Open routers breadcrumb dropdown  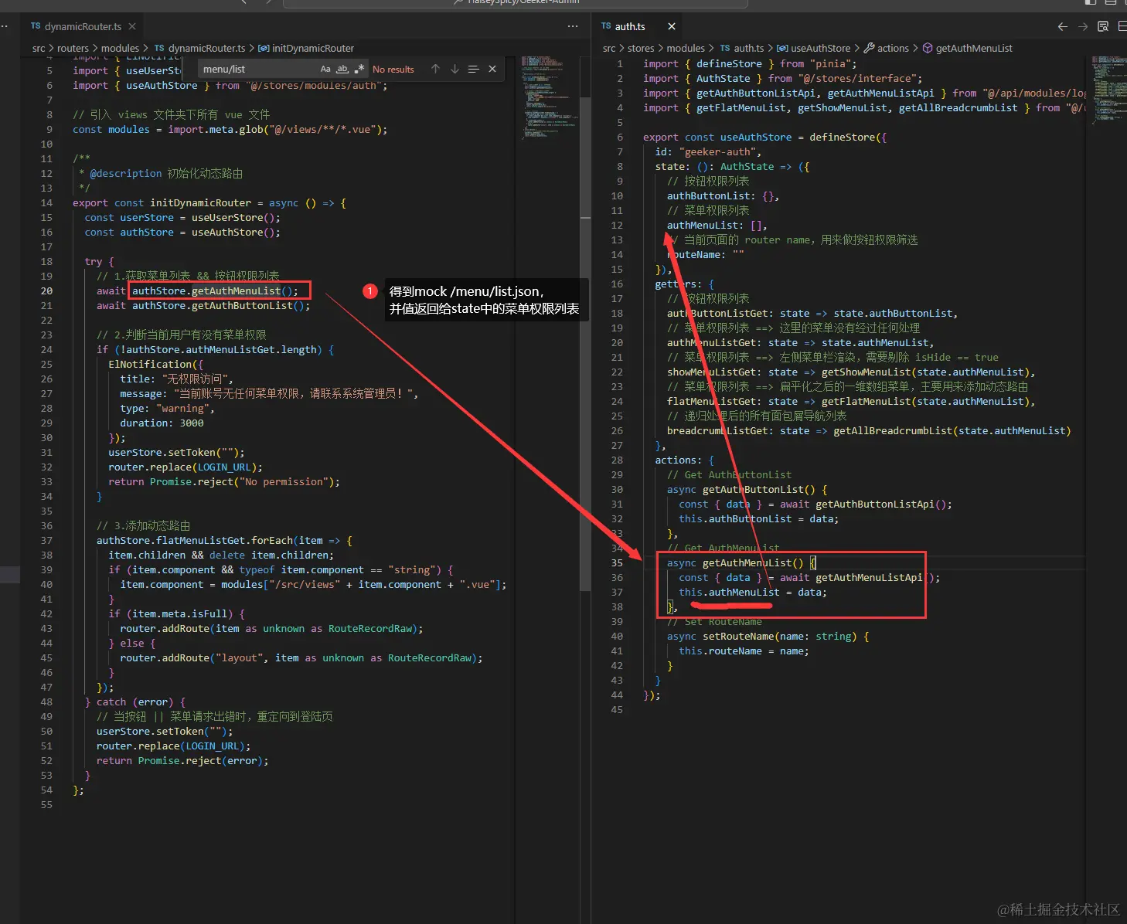point(73,48)
